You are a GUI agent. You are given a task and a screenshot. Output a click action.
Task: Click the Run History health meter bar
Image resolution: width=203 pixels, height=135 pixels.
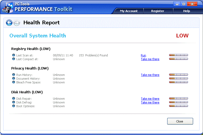[178, 75]
